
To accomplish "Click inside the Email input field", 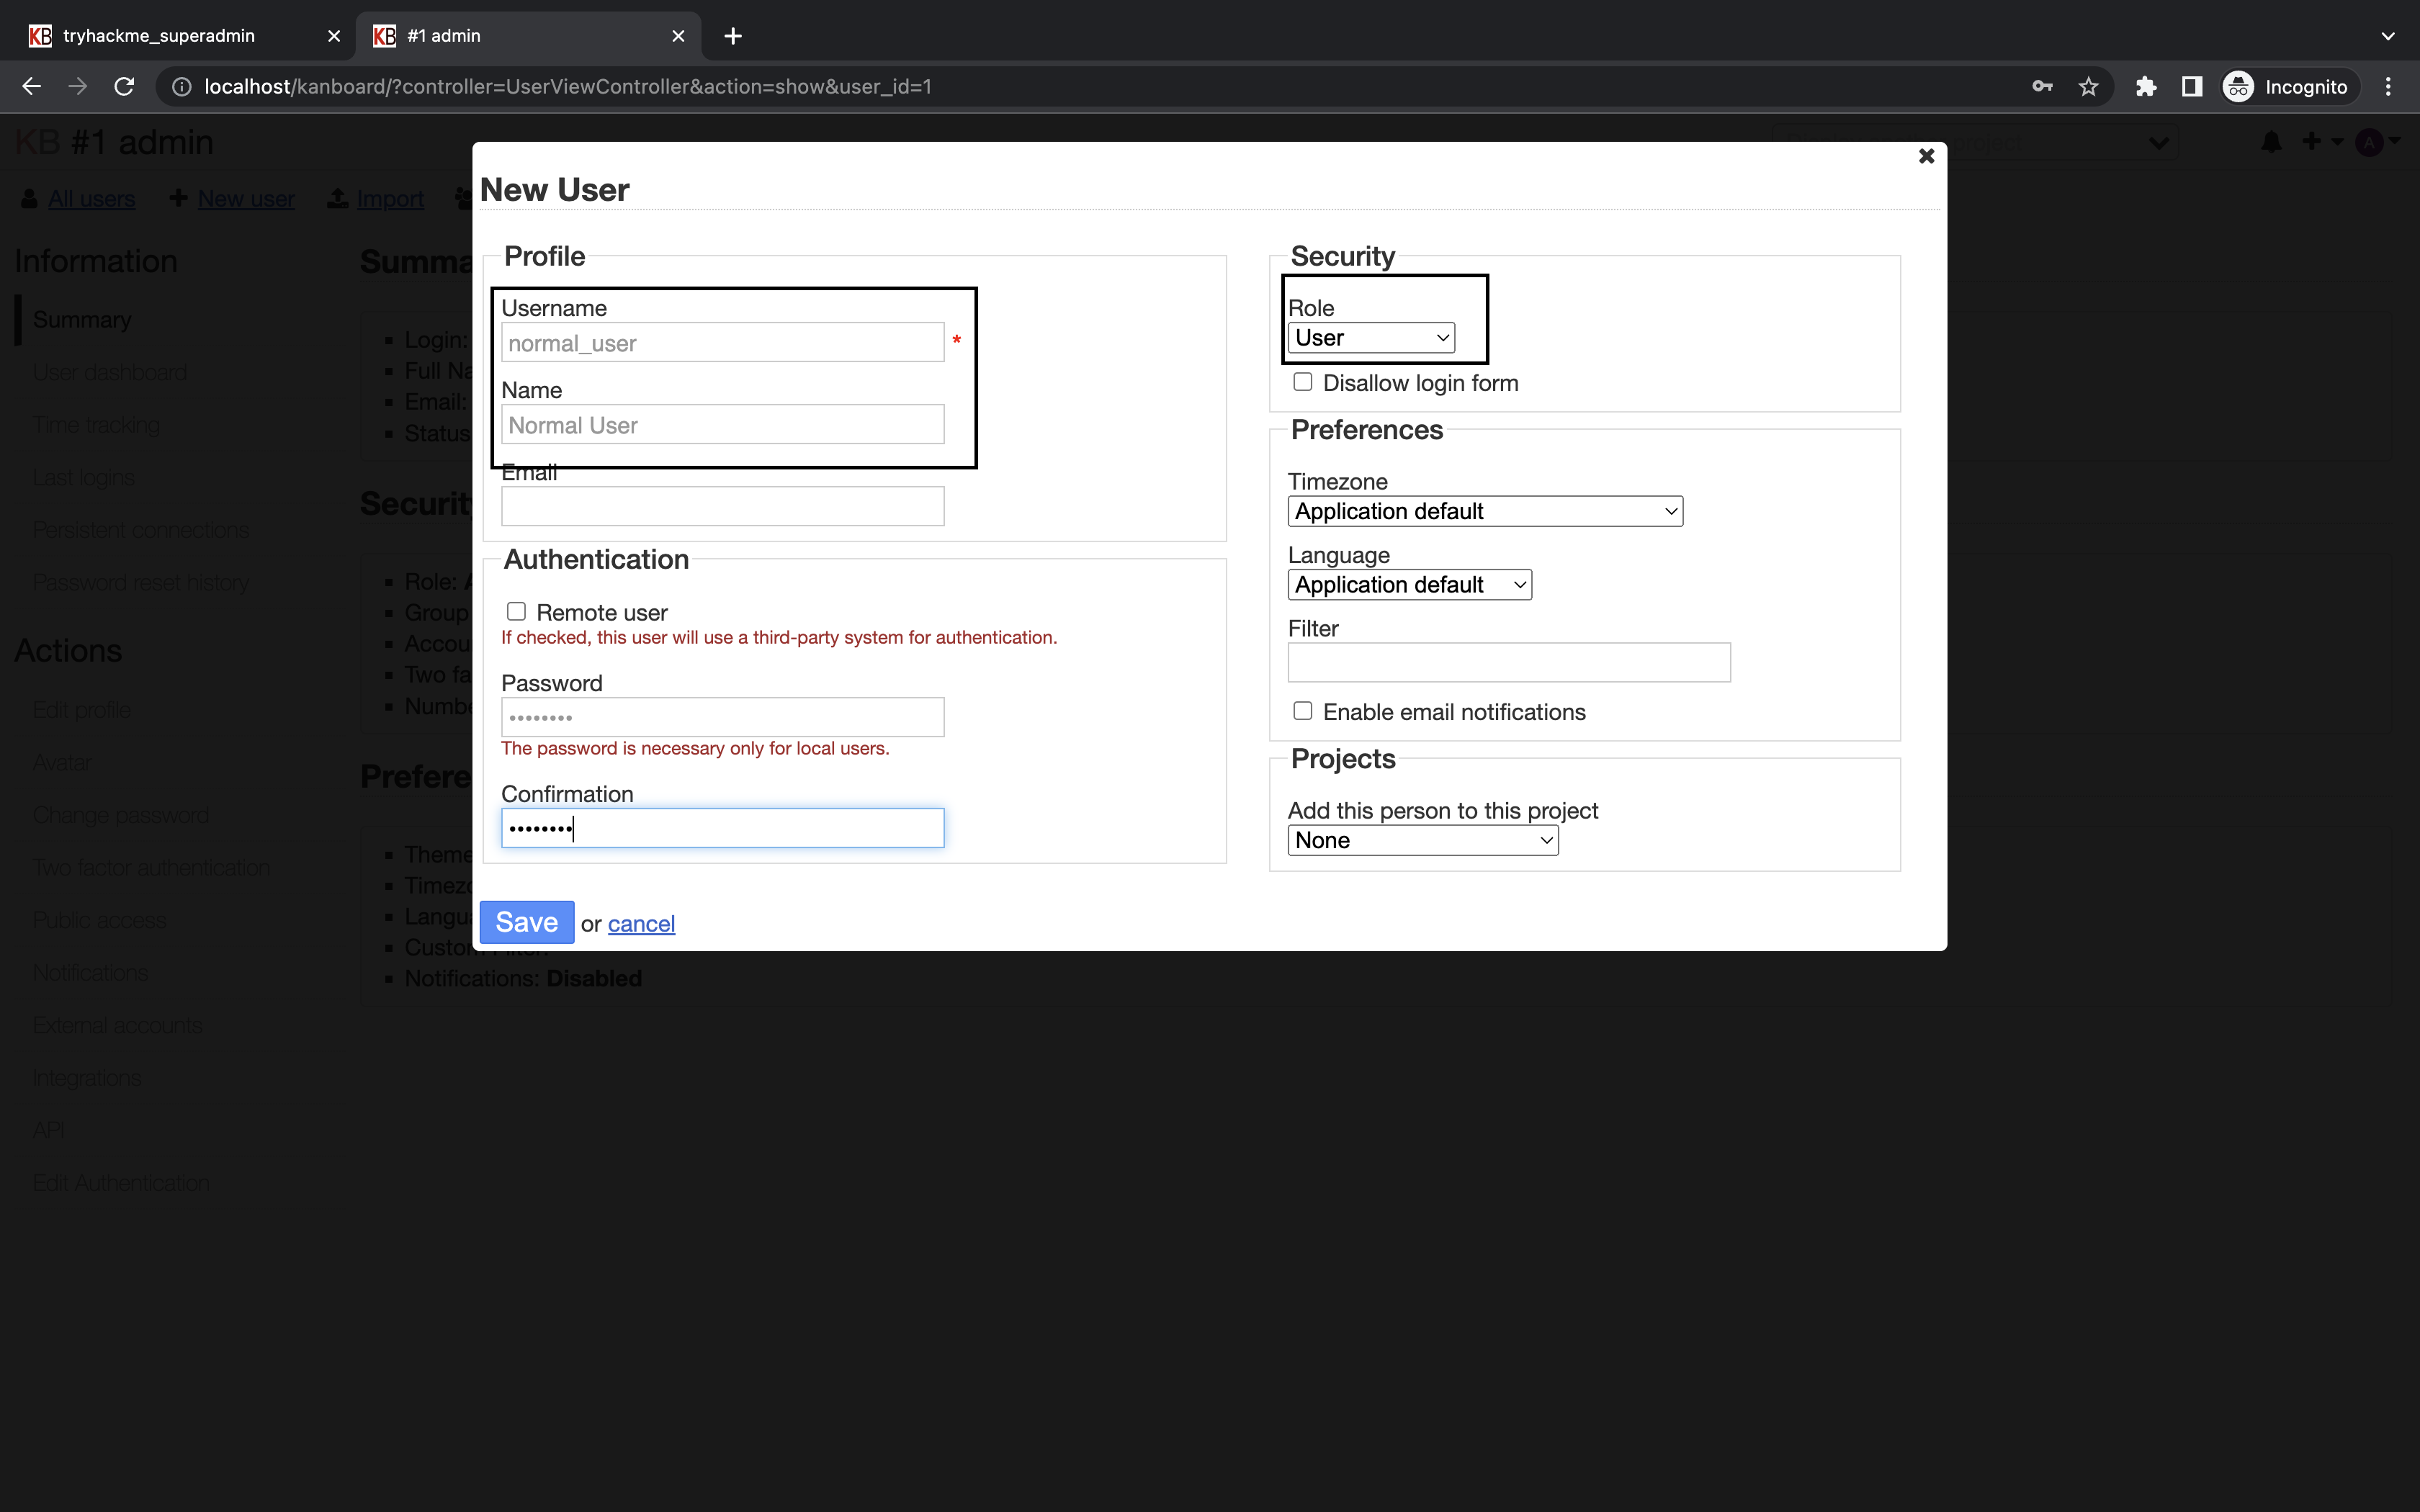I will (722, 506).
